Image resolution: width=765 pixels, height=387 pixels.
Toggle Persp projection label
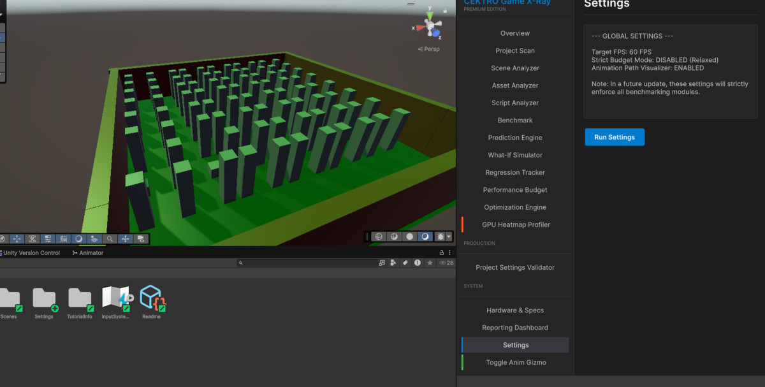tap(429, 49)
